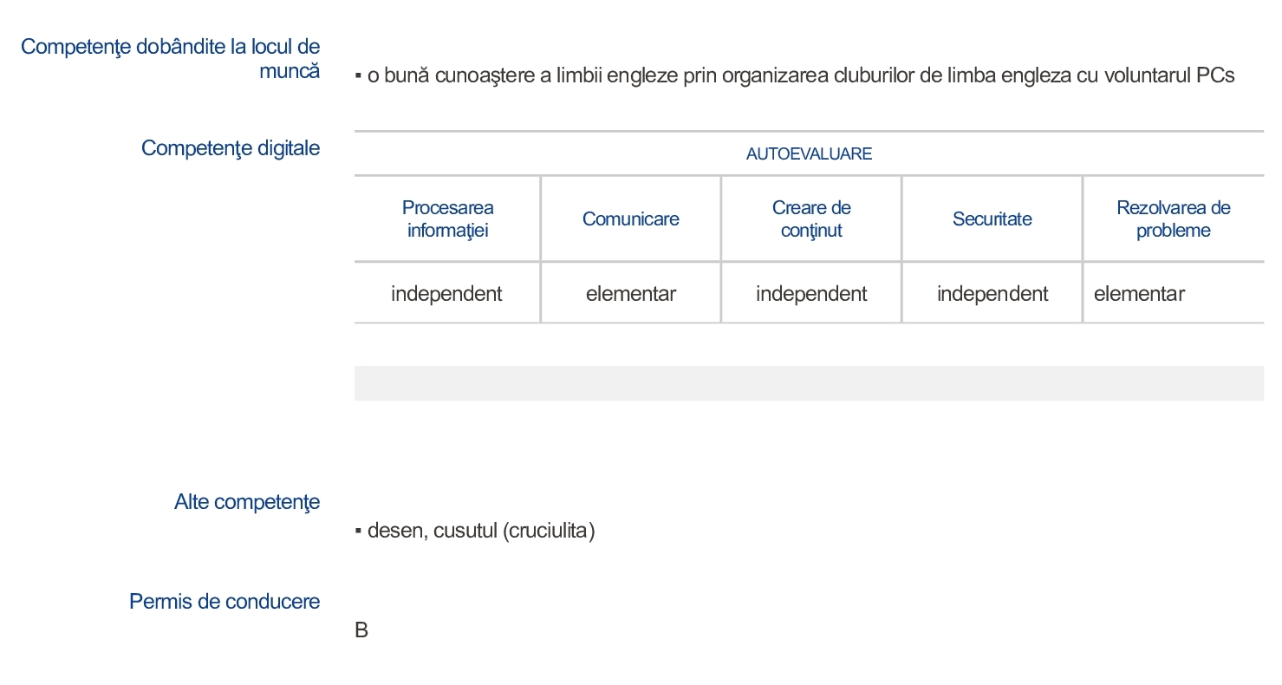Click elementar under Rezolvarea de probleme
Viewport: 1282px width, 685px height.
1139,294
